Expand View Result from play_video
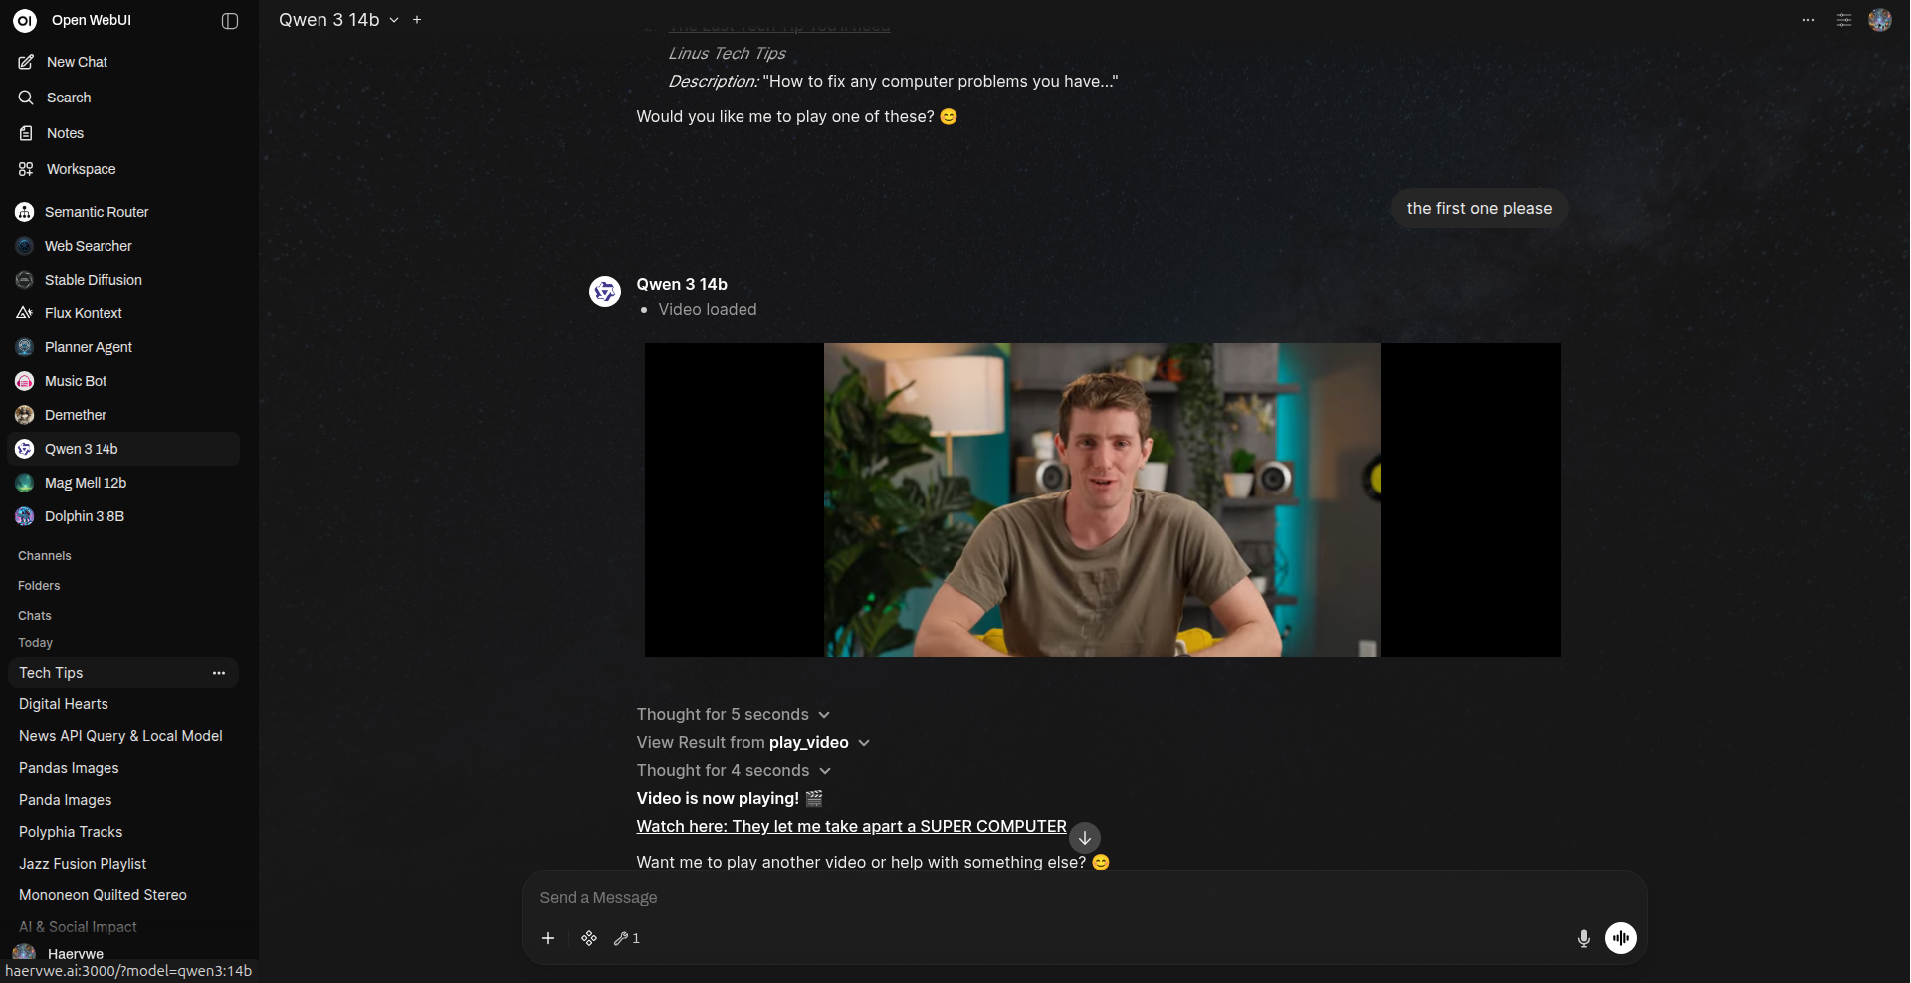The width and height of the screenshot is (1911, 983). 752,743
